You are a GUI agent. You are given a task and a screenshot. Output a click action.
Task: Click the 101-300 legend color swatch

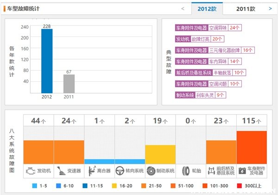pyautogui.click(x=206, y=186)
